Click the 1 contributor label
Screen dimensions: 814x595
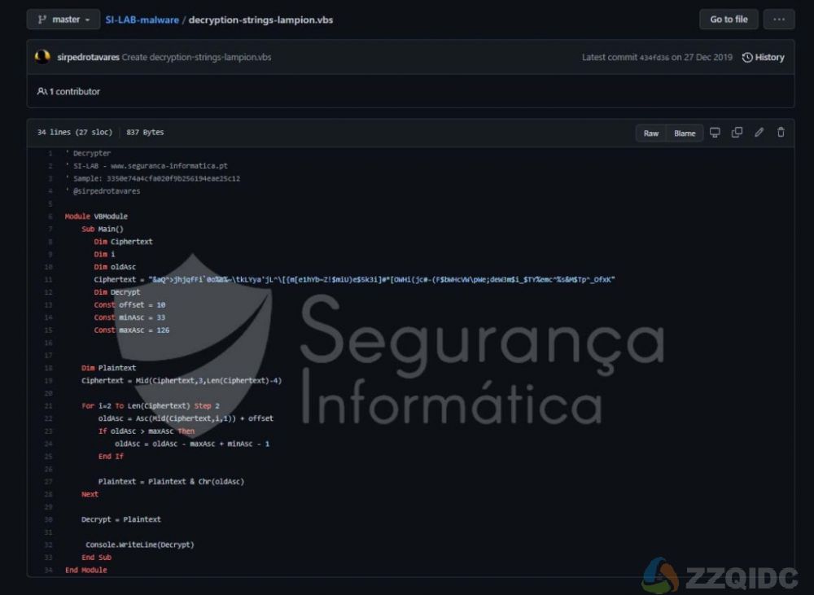(74, 91)
